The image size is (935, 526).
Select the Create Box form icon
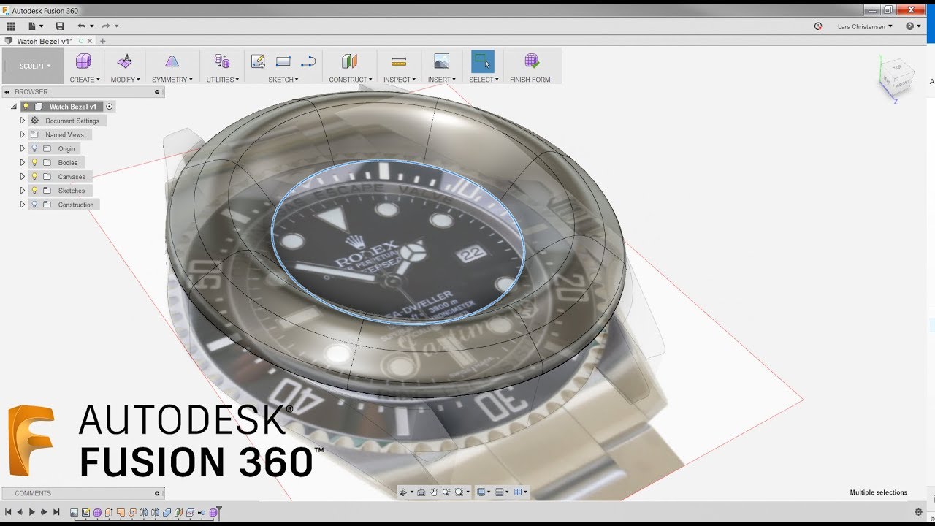tap(83, 61)
